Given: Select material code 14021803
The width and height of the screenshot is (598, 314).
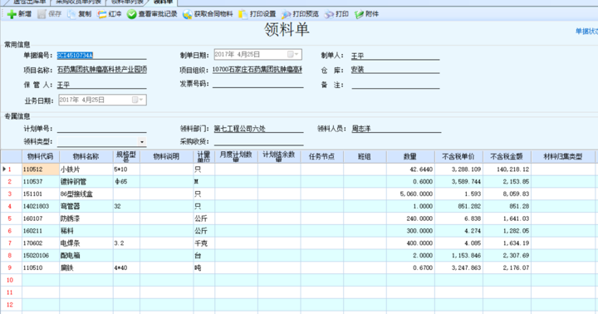Looking at the screenshot, I should [41, 206].
